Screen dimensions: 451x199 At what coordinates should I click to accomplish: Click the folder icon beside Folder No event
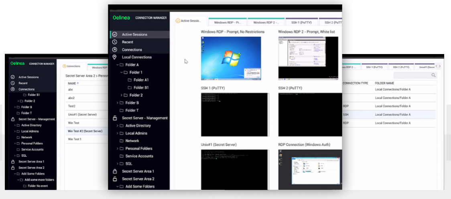[x=24, y=186]
